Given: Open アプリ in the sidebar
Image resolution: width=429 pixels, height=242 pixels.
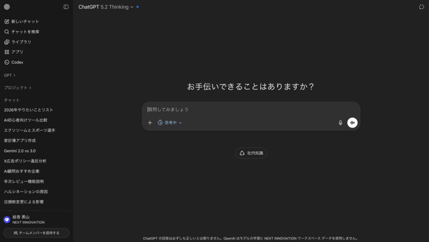Looking at the screenshot, I should tap(17, 52).
